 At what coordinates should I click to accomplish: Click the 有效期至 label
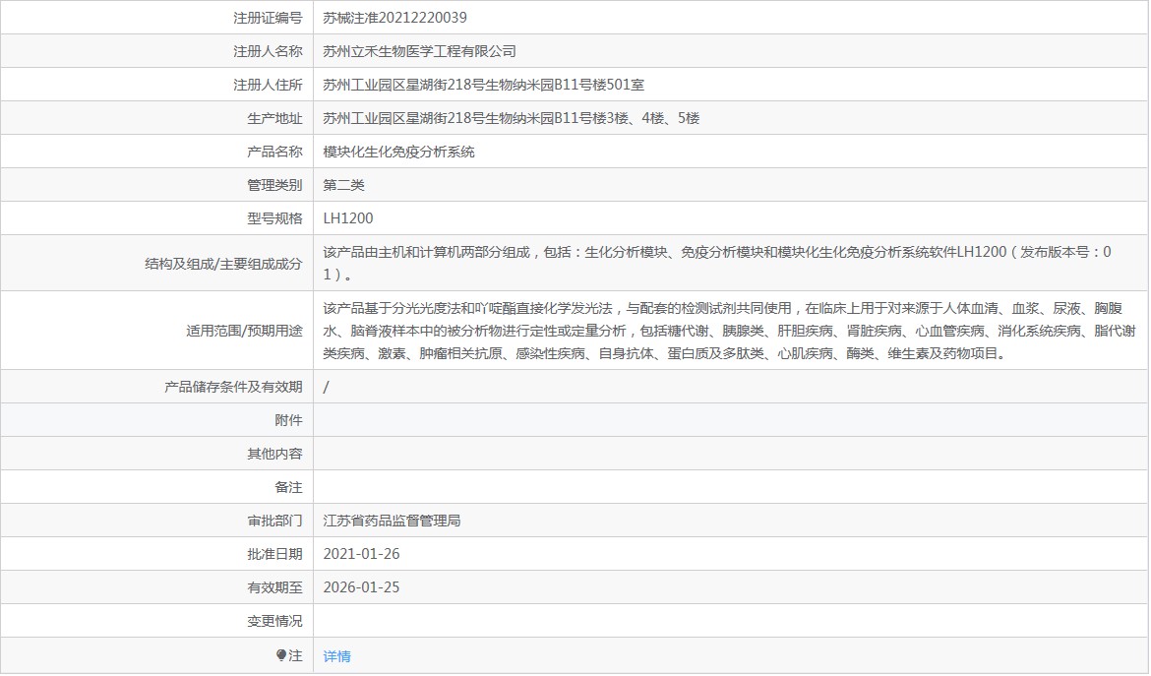pos(274,587)
